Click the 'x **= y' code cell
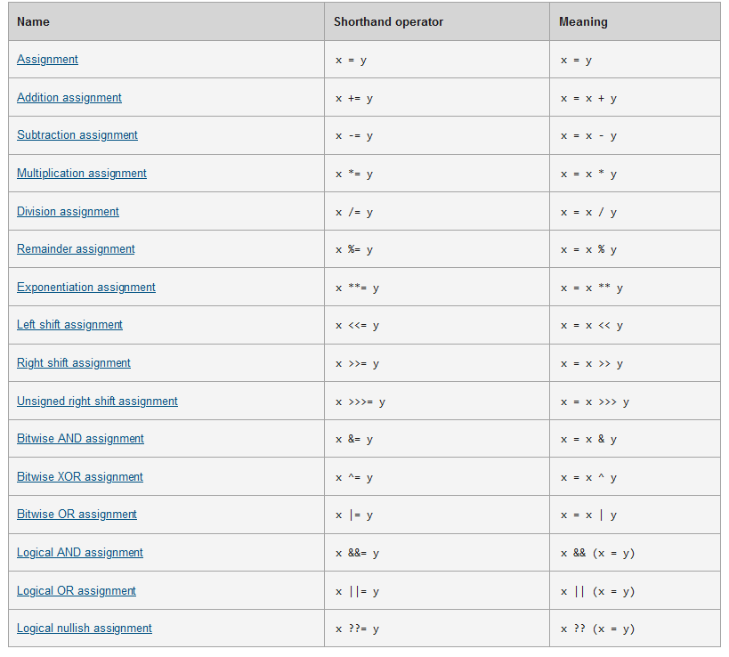Screen dimensions: 729x657 357,288
